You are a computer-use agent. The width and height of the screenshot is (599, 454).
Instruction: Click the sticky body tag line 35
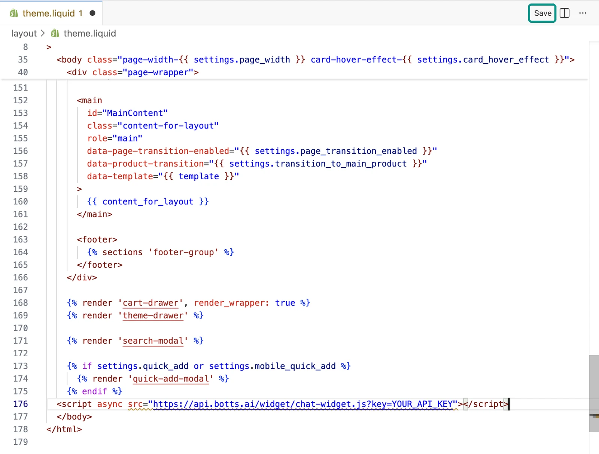(315, 60)
